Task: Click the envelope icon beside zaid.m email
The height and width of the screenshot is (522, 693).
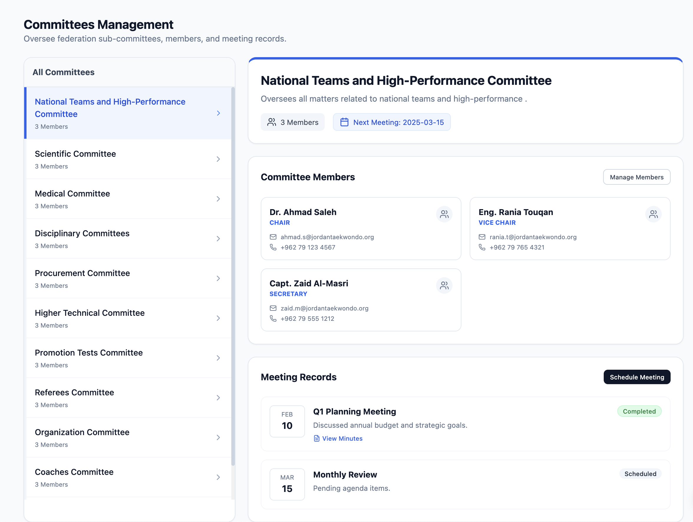Action: 273,308
